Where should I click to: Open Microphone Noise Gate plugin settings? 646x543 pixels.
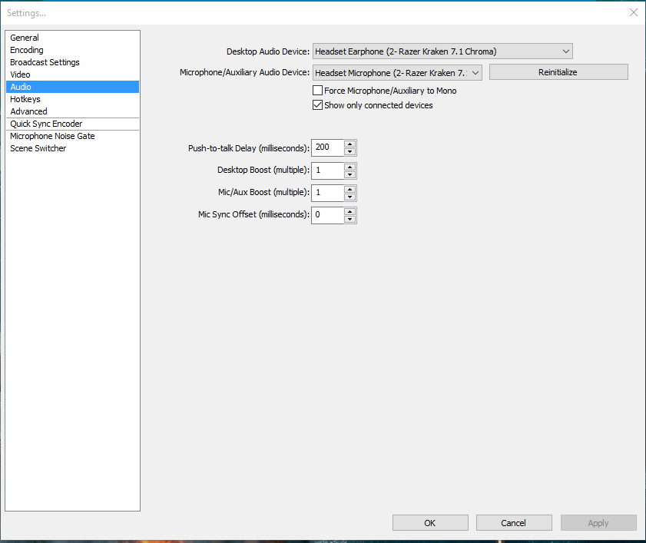(x=72, y=136)
